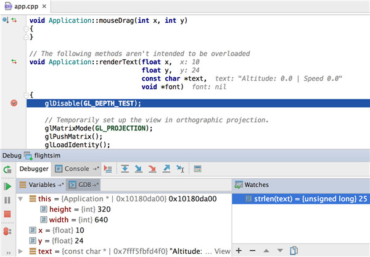This screenshot has width=370, height=257.
Task: Click the View link for text value
Action: tap(223, 251)
